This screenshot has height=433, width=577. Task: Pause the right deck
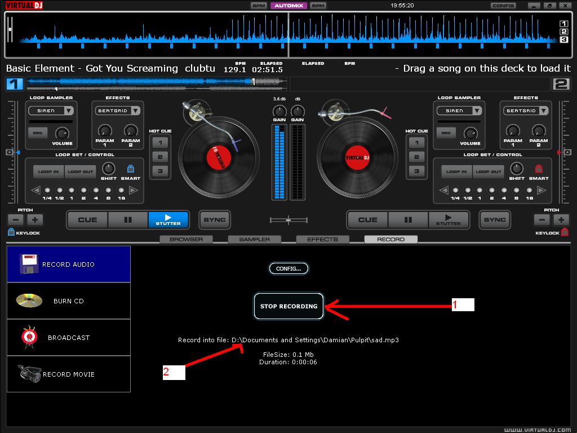click(x=408, y=220)
